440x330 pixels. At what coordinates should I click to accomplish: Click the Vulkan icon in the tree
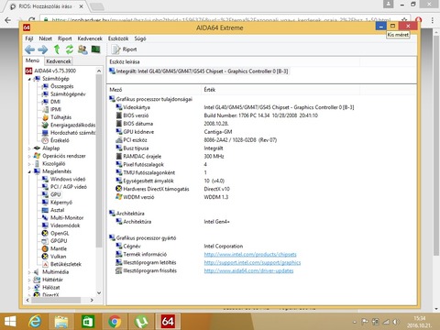click(x=45, y=257)
